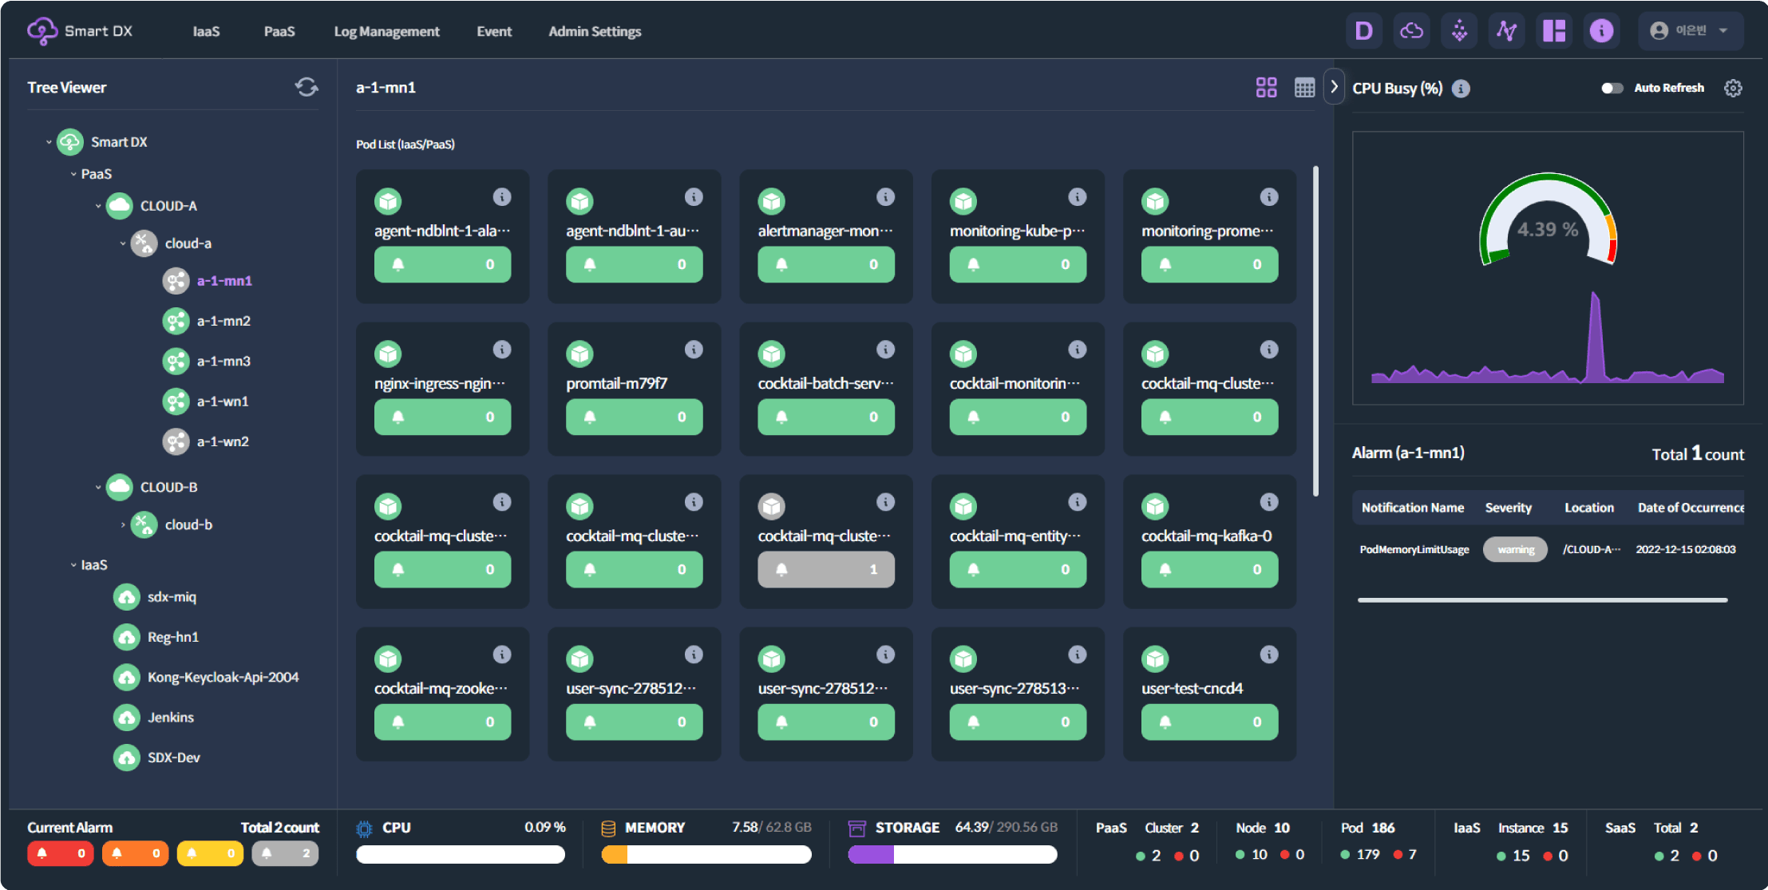Show info for promtail-m79f7 pod
This screenshot has width=1768, height=890.
[694, 350]
